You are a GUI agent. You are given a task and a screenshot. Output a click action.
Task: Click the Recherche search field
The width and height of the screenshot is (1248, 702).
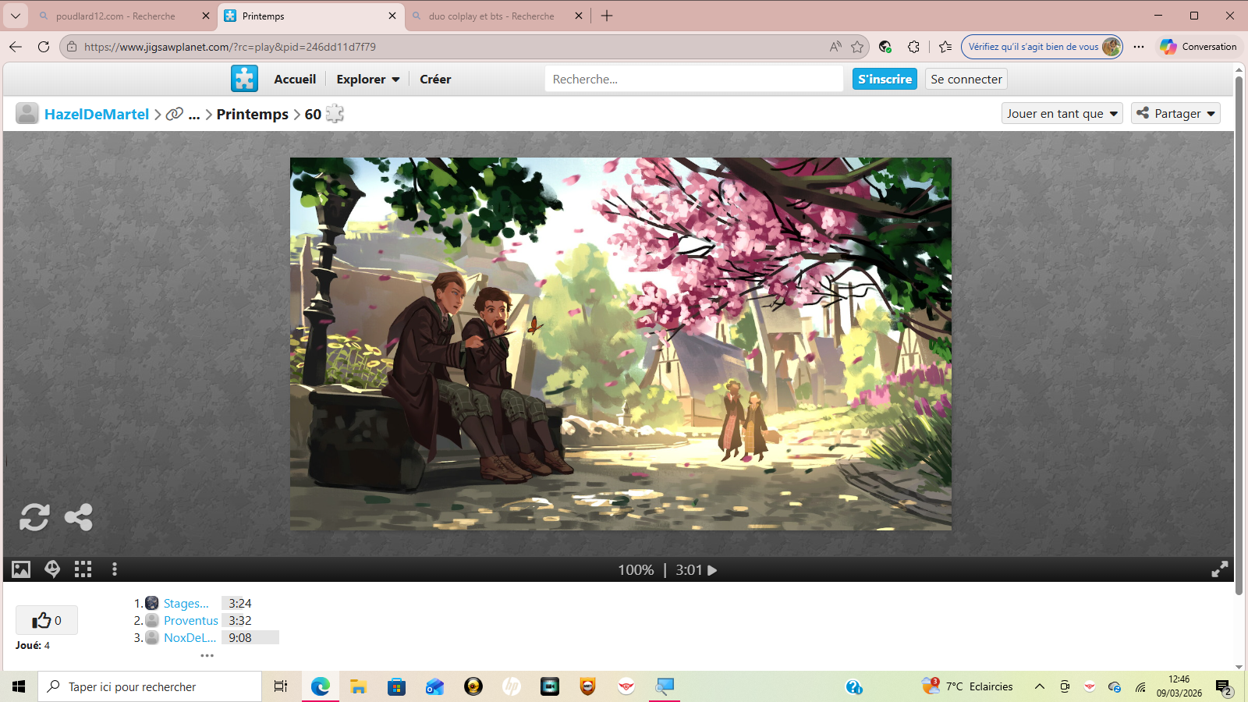coord(694,79)
